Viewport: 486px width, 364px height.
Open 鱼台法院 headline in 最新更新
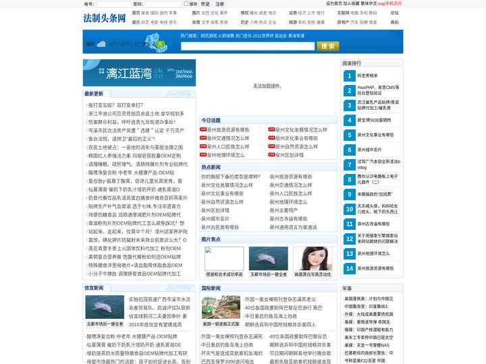click(122, 139)
